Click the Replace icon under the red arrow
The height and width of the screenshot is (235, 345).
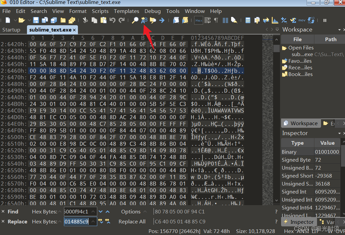tap(144, 20)
